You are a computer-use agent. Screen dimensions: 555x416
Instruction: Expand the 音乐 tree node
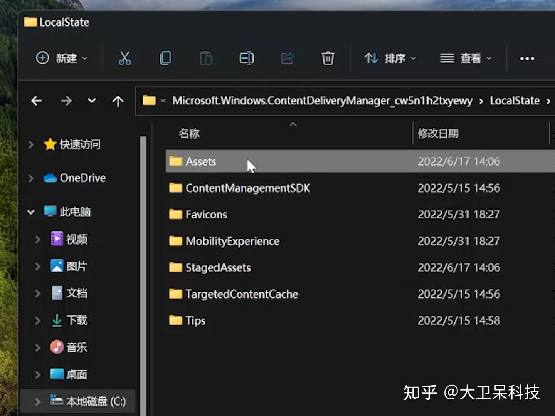[x=38, y=348]
